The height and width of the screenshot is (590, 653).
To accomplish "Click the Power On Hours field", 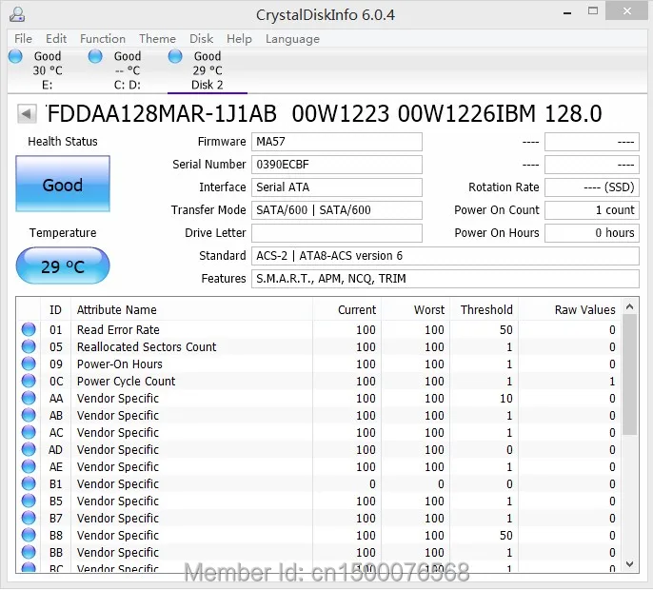I will coord(592,233).
